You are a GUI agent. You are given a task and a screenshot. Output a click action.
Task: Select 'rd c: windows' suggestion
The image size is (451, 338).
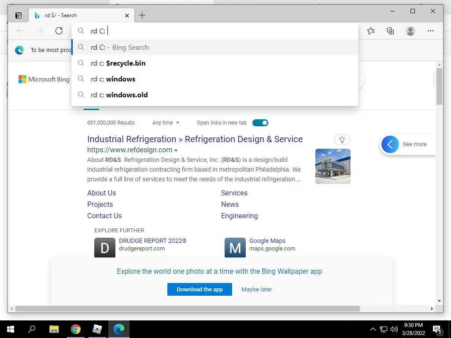(x=215, y=79)
